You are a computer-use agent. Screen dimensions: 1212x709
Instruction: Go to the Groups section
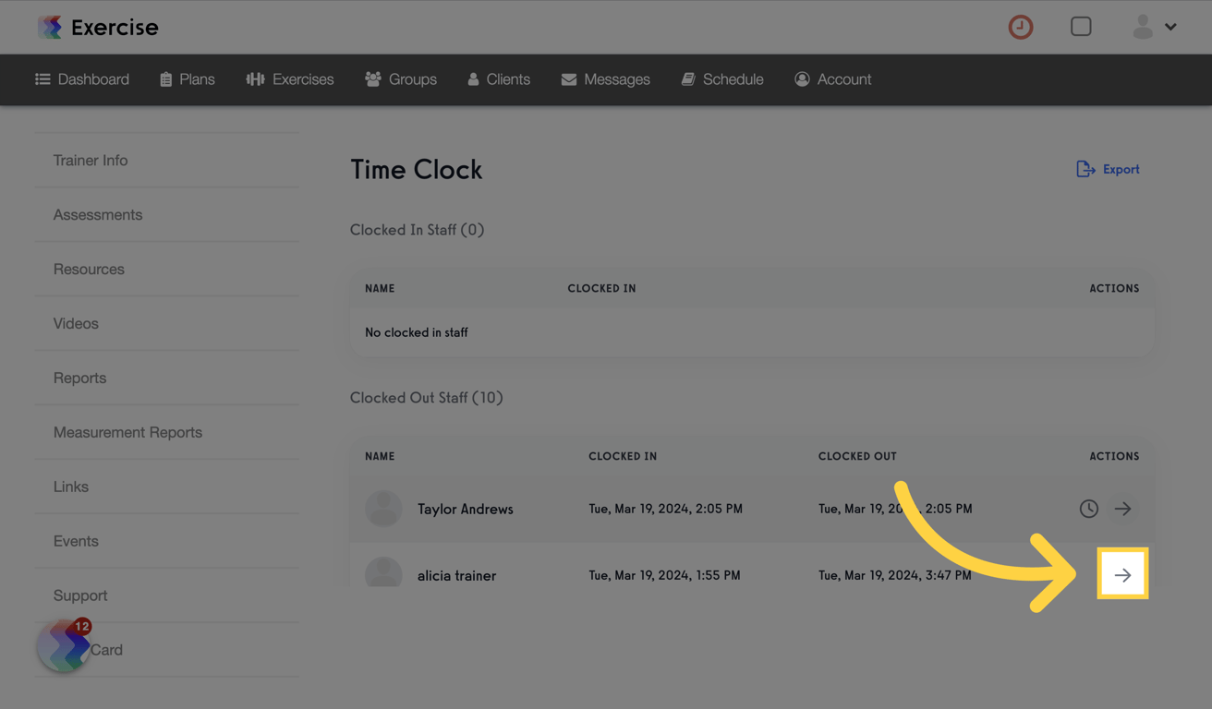click(401, 79)
